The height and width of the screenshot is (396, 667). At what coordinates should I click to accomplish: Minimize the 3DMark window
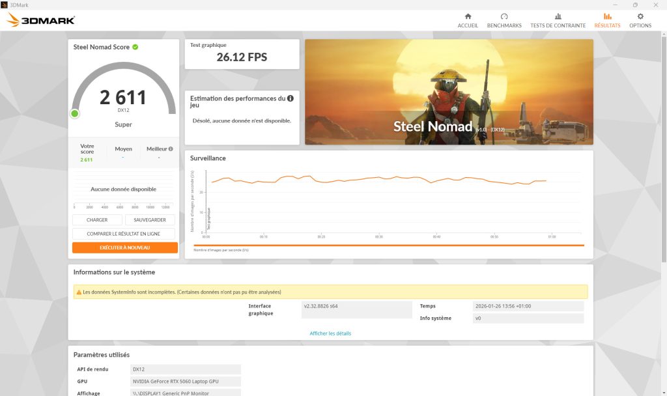click(x=615, y=5)
